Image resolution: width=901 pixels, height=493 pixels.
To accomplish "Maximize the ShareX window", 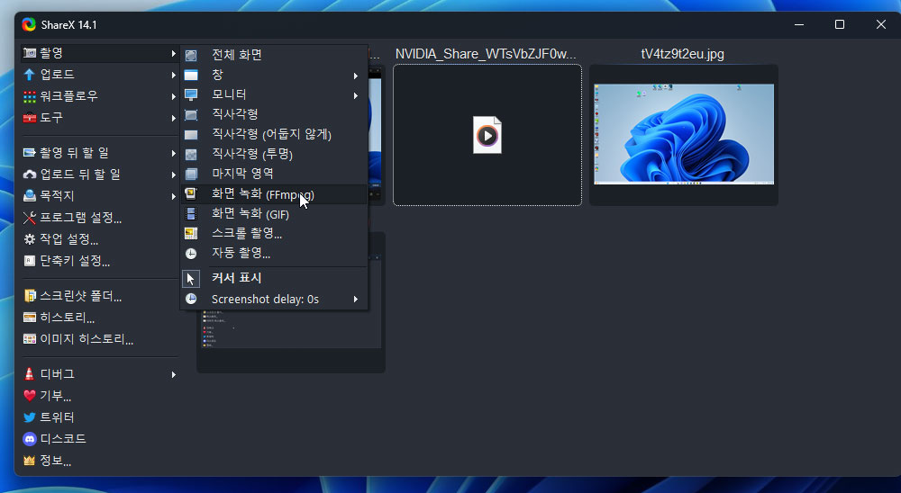I will tap(840, 24).
